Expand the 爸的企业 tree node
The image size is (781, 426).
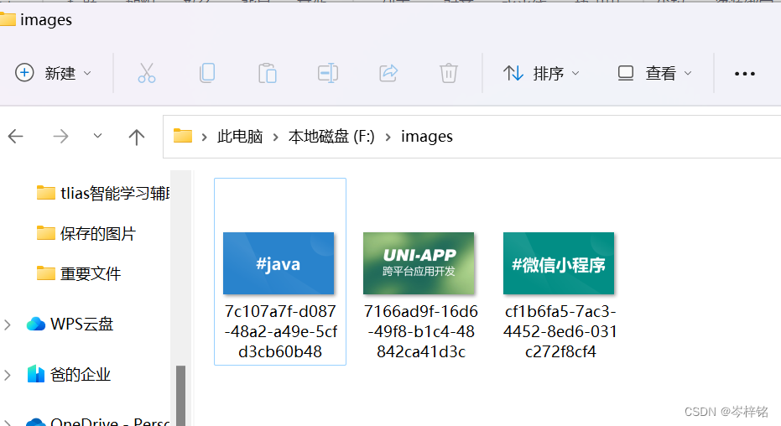(x=8, y=375)
